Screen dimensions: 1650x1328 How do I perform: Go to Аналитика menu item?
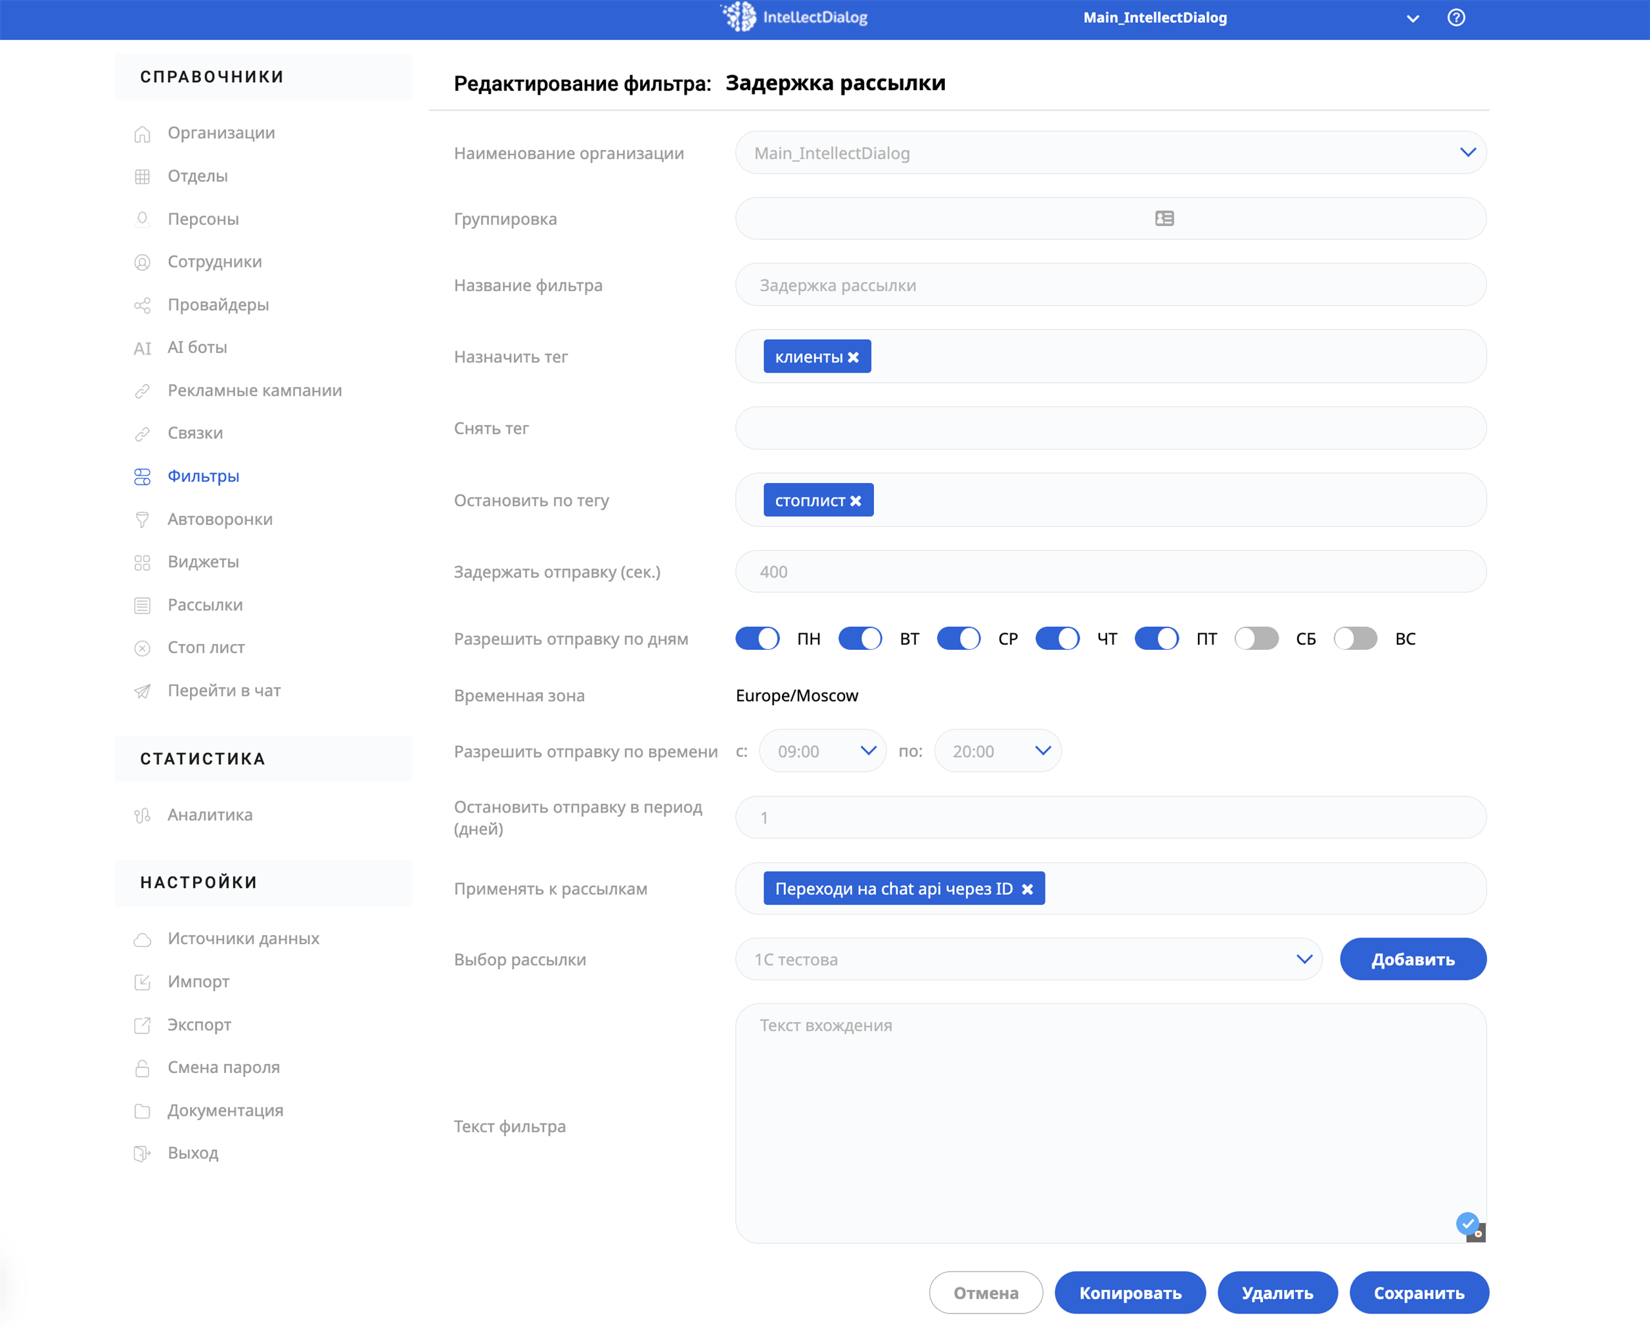210,815
